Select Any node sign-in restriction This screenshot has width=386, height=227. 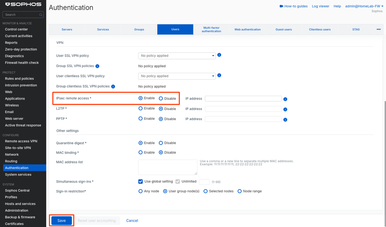click(141, 191)
